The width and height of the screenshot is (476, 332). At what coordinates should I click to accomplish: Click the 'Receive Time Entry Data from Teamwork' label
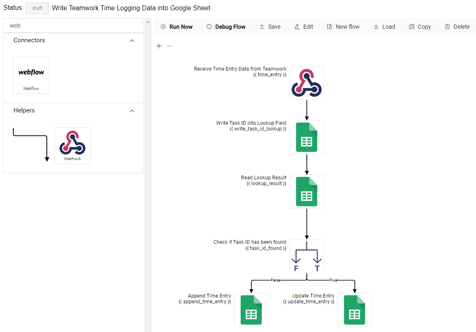(x=240, y=69)
